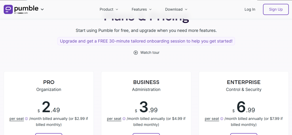Click the ENTERPRISE plan heading
292x135 pixels.
click(x=244, y=82)
